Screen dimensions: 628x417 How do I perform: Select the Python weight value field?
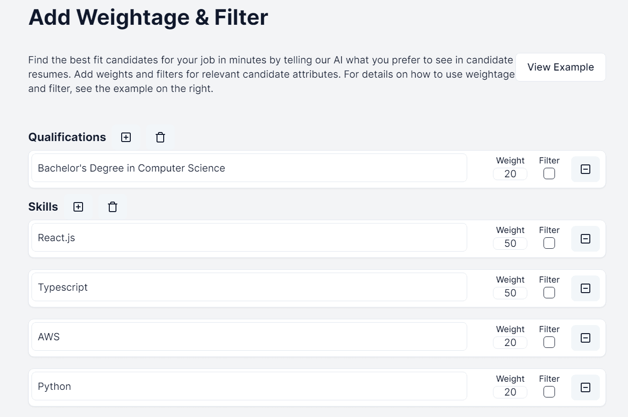[510, 392]
